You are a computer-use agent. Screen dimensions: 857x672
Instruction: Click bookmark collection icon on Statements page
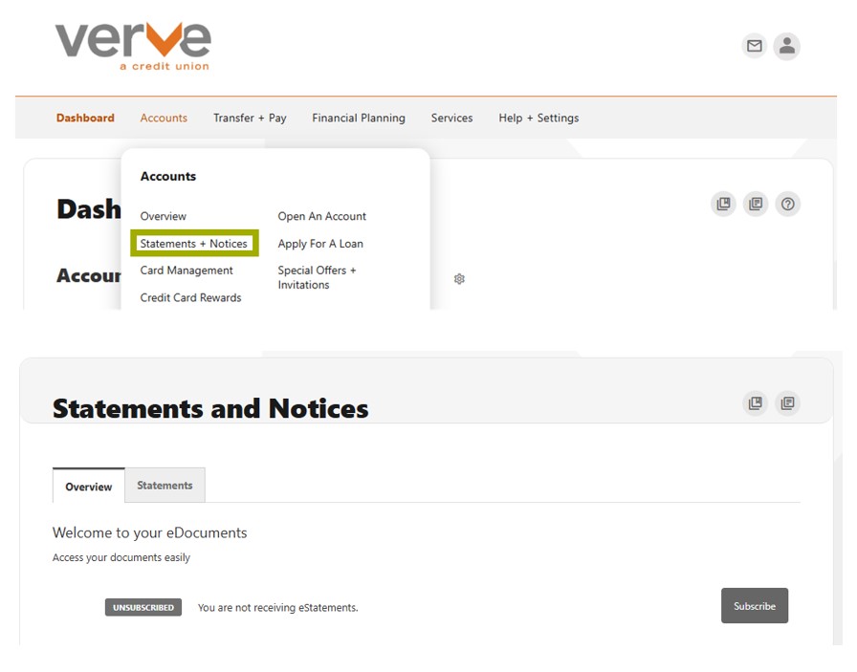coord(756,403)
